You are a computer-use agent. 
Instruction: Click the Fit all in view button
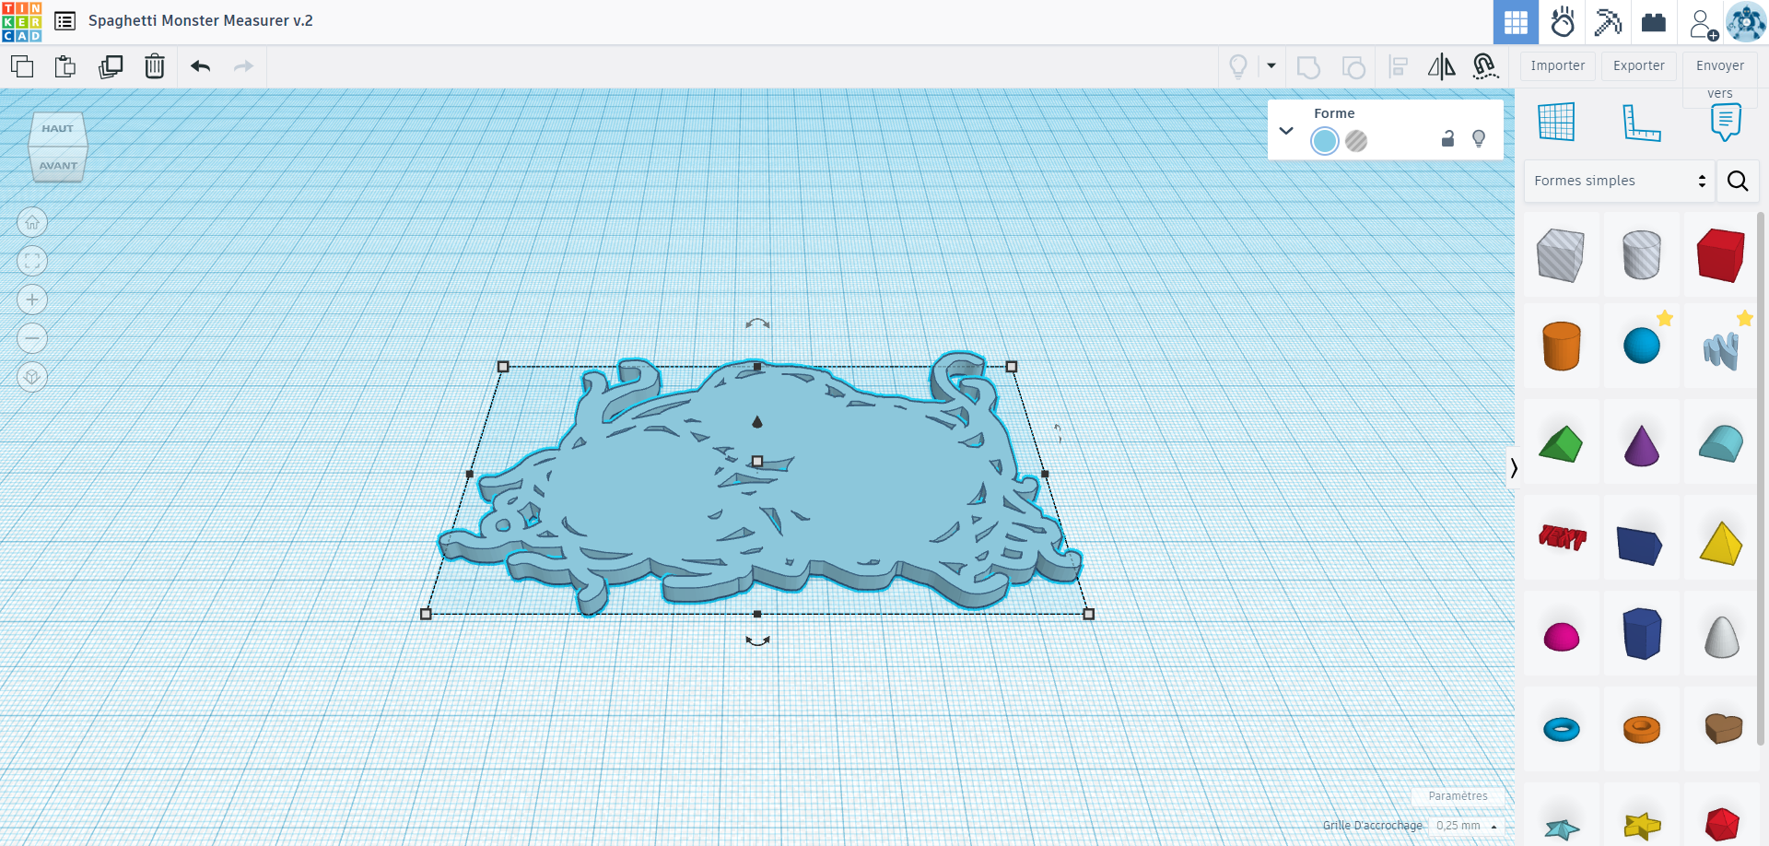pyautogui.click(x=32, y=261)
